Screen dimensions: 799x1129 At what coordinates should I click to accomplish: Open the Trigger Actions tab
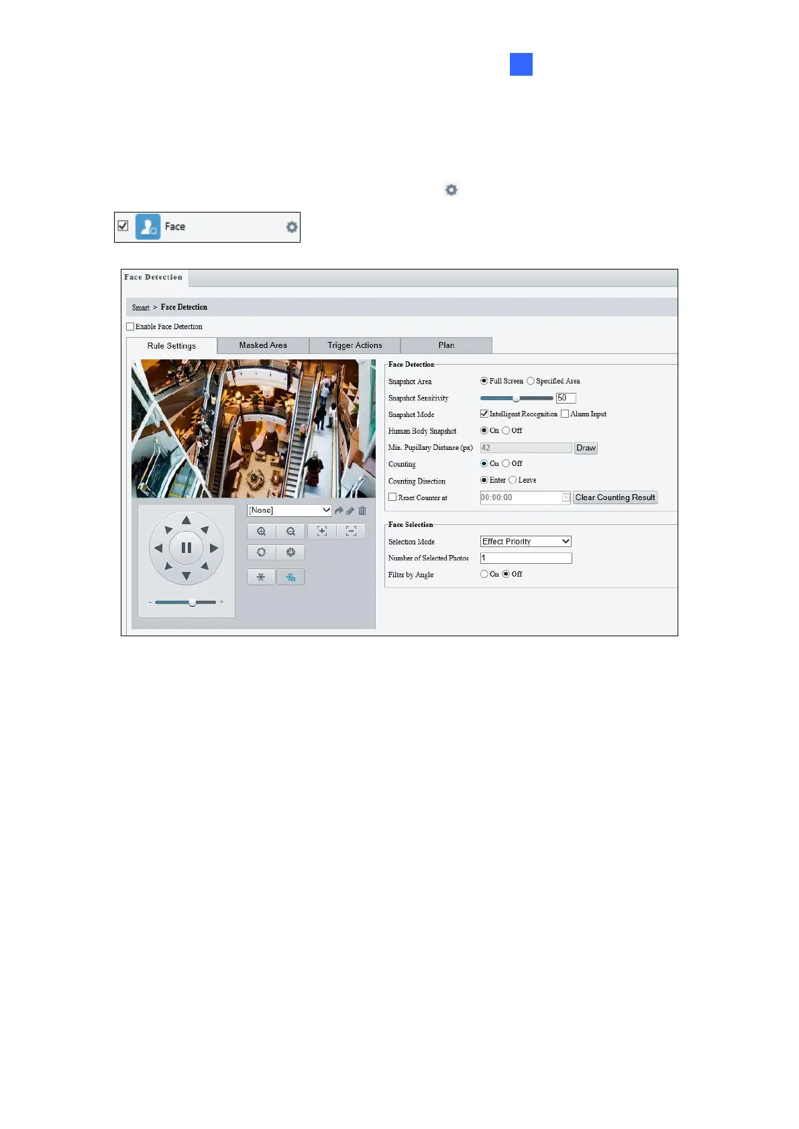pos(355,345)
